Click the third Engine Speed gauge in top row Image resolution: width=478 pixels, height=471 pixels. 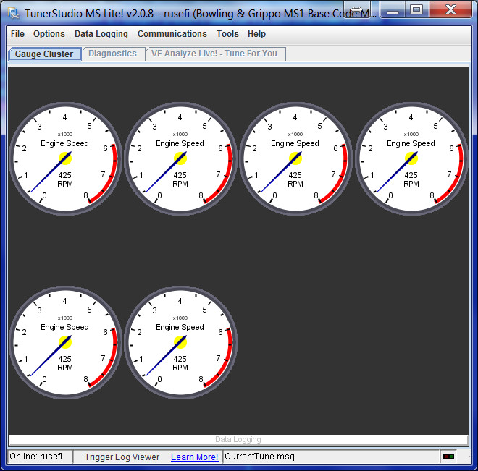pyautogui.click(x=295, y=158)
